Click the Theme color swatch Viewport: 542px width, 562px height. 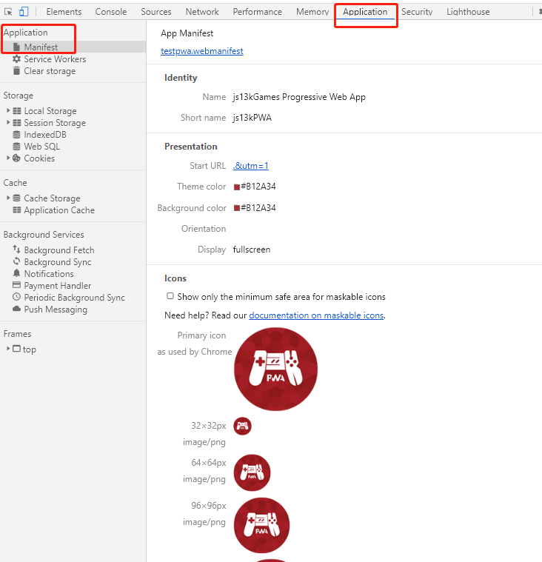pos(237,187)
